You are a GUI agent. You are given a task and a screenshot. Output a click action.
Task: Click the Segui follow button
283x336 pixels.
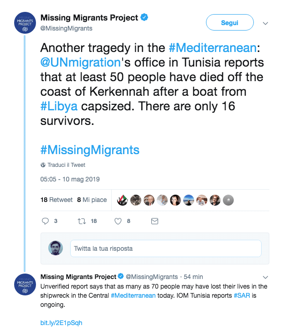(230, 23)
